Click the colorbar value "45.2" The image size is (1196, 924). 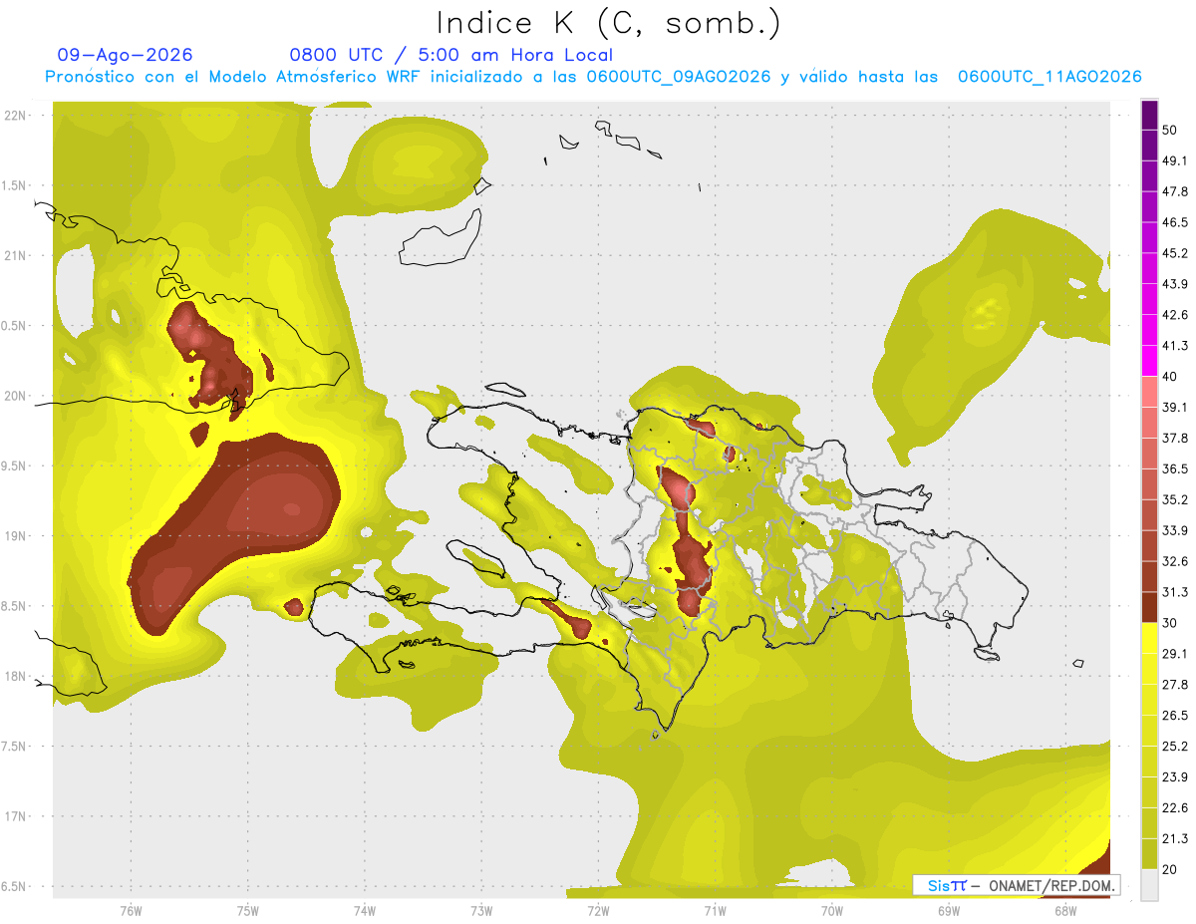(x=1175, y=253)
